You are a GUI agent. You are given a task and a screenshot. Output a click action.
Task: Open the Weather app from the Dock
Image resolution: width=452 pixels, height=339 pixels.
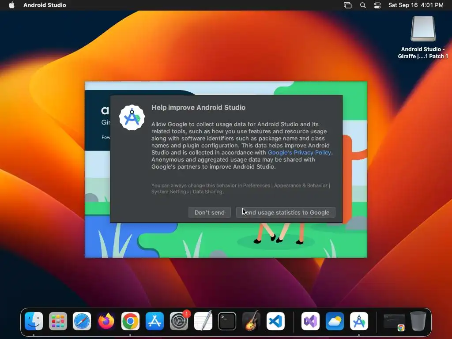pos(335,321)
